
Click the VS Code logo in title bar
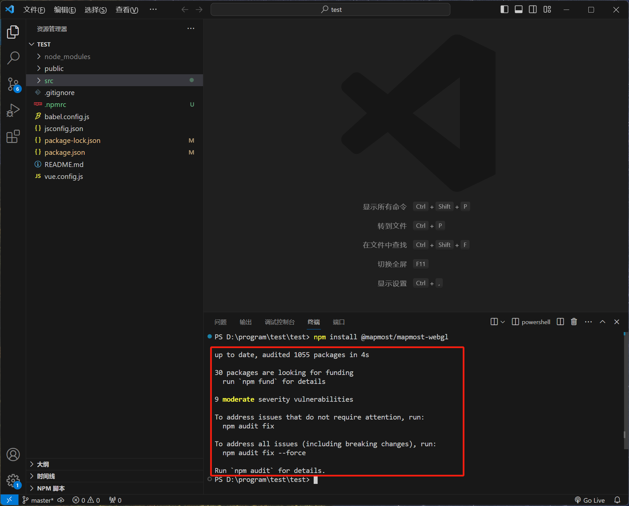10,9
